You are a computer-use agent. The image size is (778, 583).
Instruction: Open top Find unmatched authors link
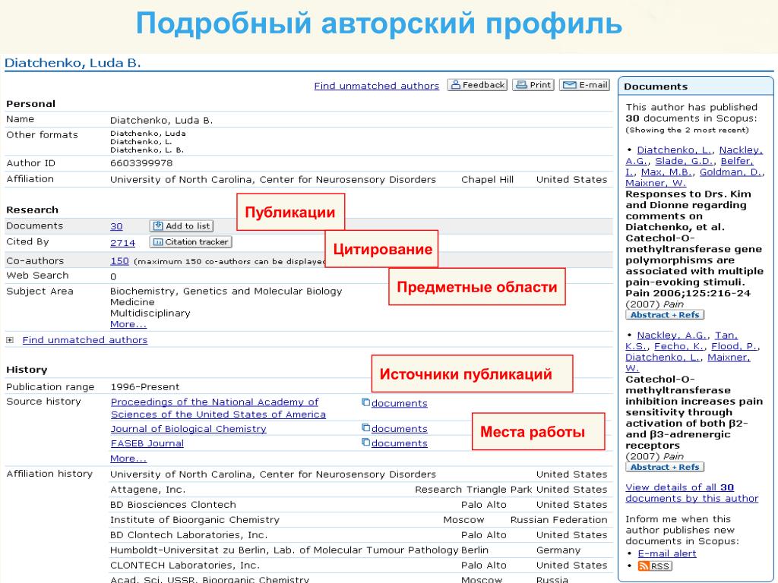[x=377, y=86]
